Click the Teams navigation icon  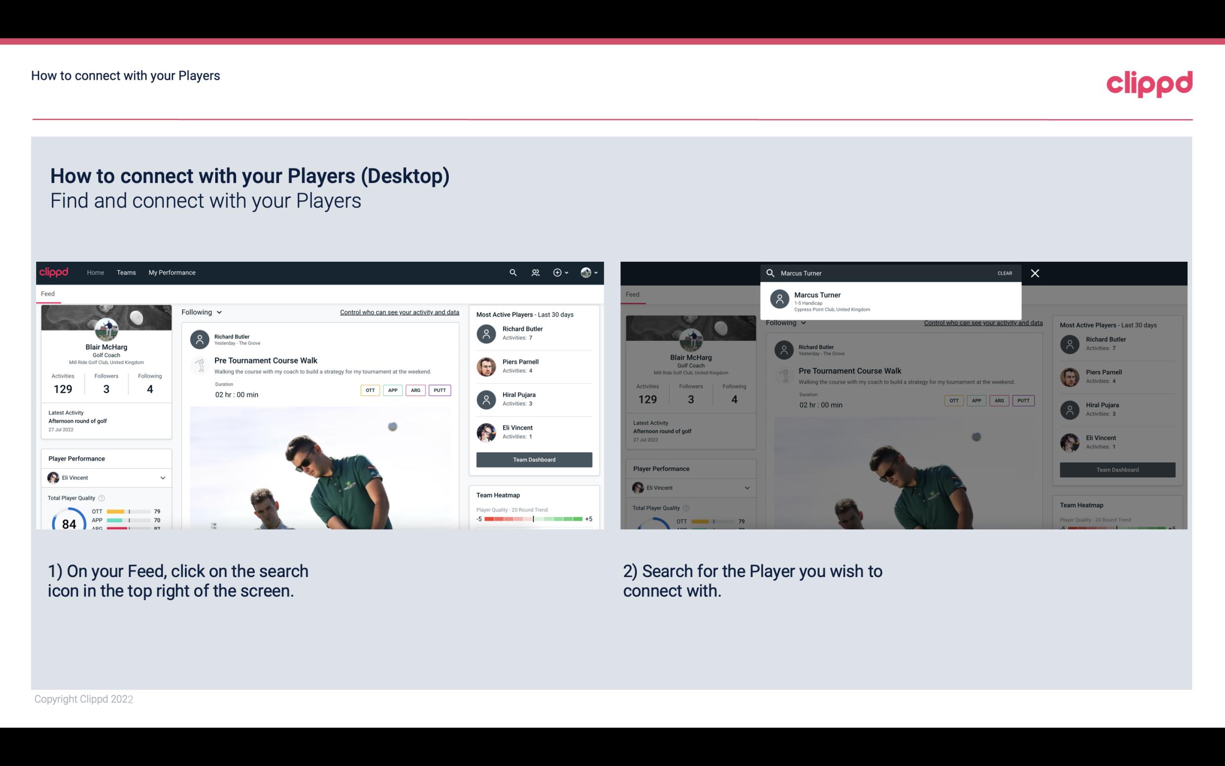coord(126,272)
